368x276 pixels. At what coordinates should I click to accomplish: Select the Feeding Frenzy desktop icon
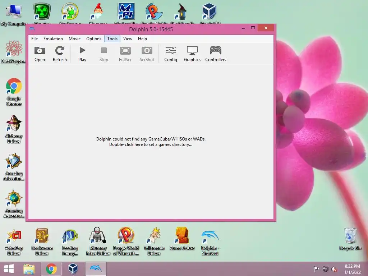pyautogui.click(x=70, y=242)
